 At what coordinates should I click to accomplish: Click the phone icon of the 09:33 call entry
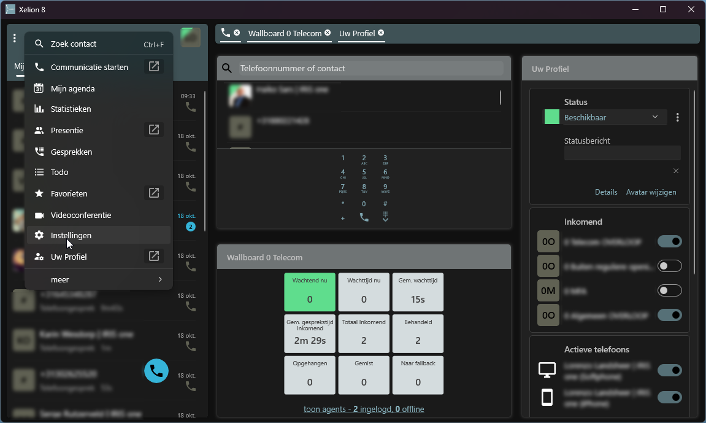point(191,107)
